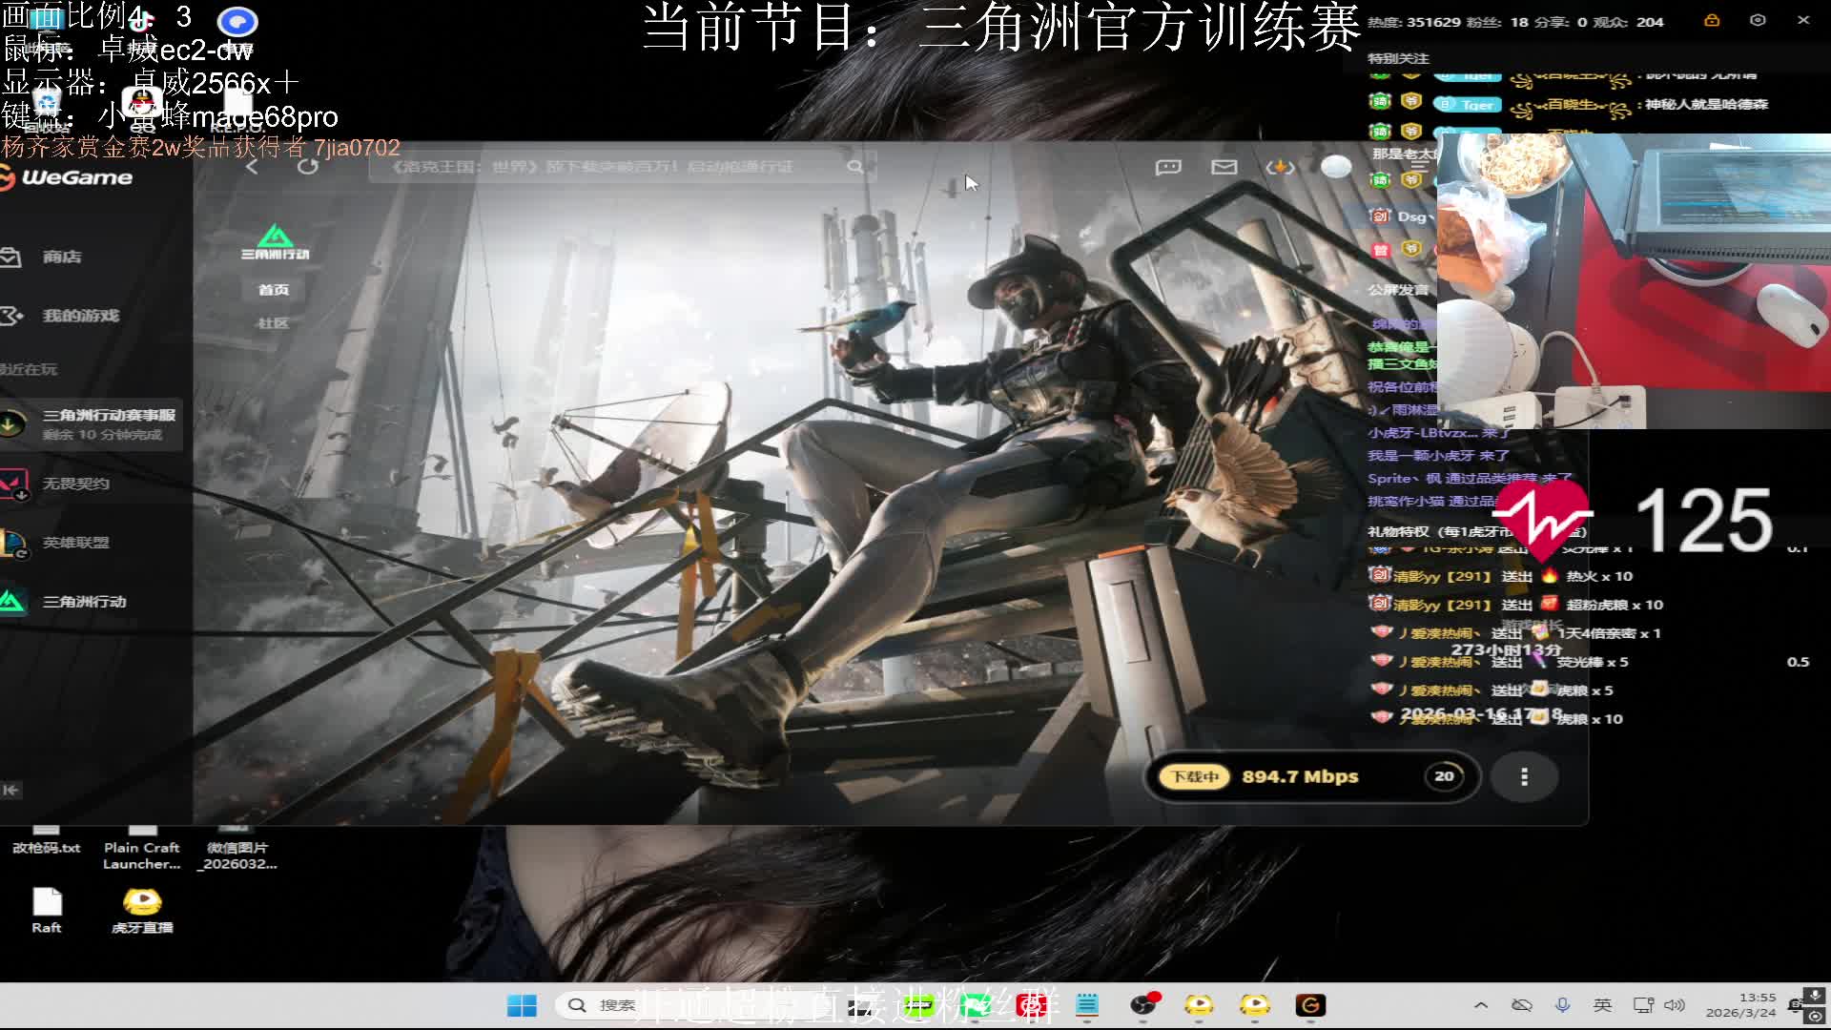This screenshot has width=1831, height=1030.
Task: Open the three-dot more options button
Action: point(1524,777)
